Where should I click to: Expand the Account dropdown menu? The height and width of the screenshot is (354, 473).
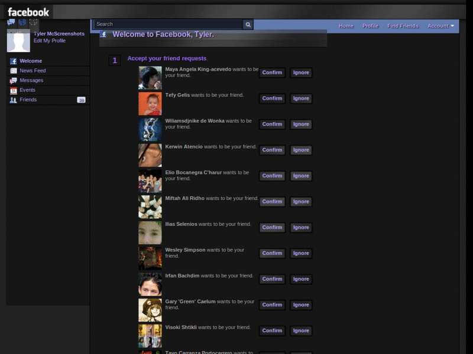[440, 26]
